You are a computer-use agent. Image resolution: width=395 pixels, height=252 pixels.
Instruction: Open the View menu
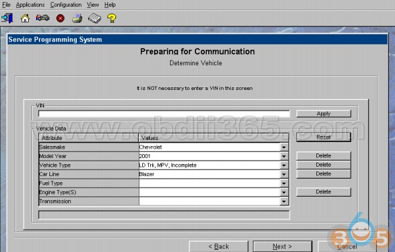pos(93,5)
